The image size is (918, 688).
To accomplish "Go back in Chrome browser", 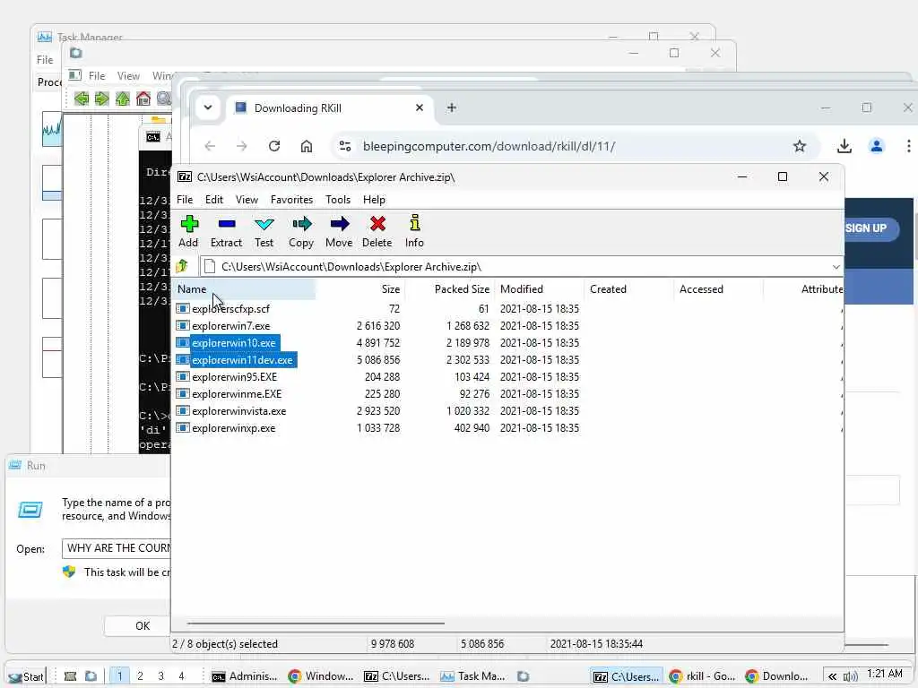I will click(x=210, y=146).
